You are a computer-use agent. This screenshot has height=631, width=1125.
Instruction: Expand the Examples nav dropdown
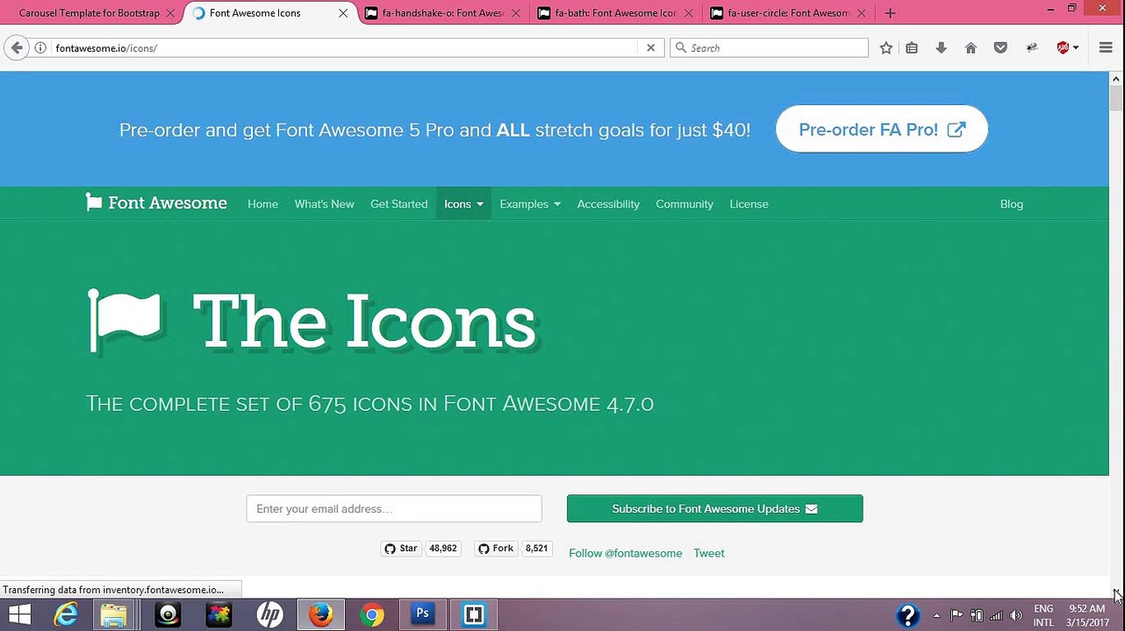[x=530, y=204]
